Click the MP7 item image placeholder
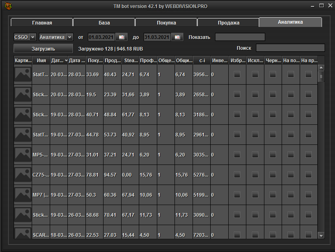 [23, 195]
